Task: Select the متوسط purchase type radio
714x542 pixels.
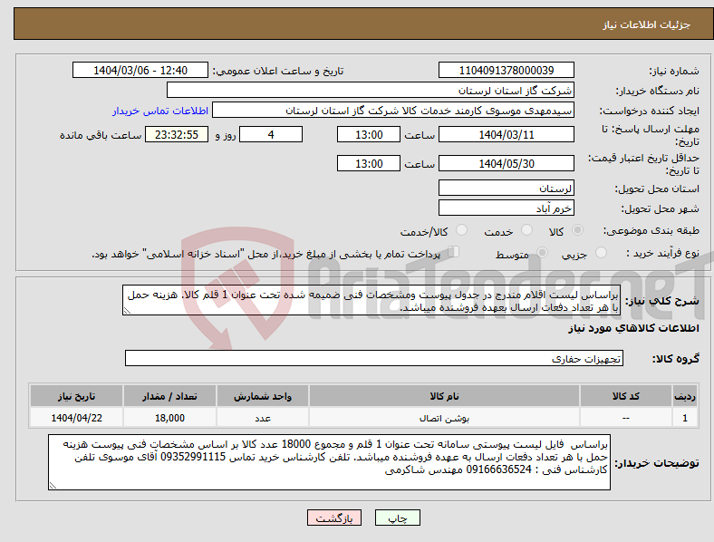Action: point(542,252)
